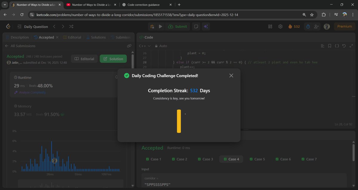The width and height of the screenshot is (358, 190).
Task: Go to the next question arrow
Action: coord(63,27)
